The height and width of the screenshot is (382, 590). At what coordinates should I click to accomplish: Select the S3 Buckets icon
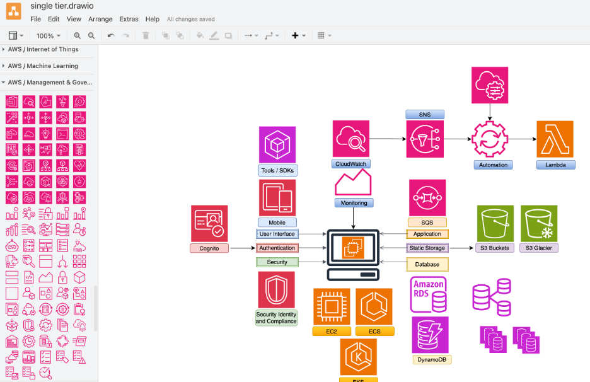pos(495,224)
